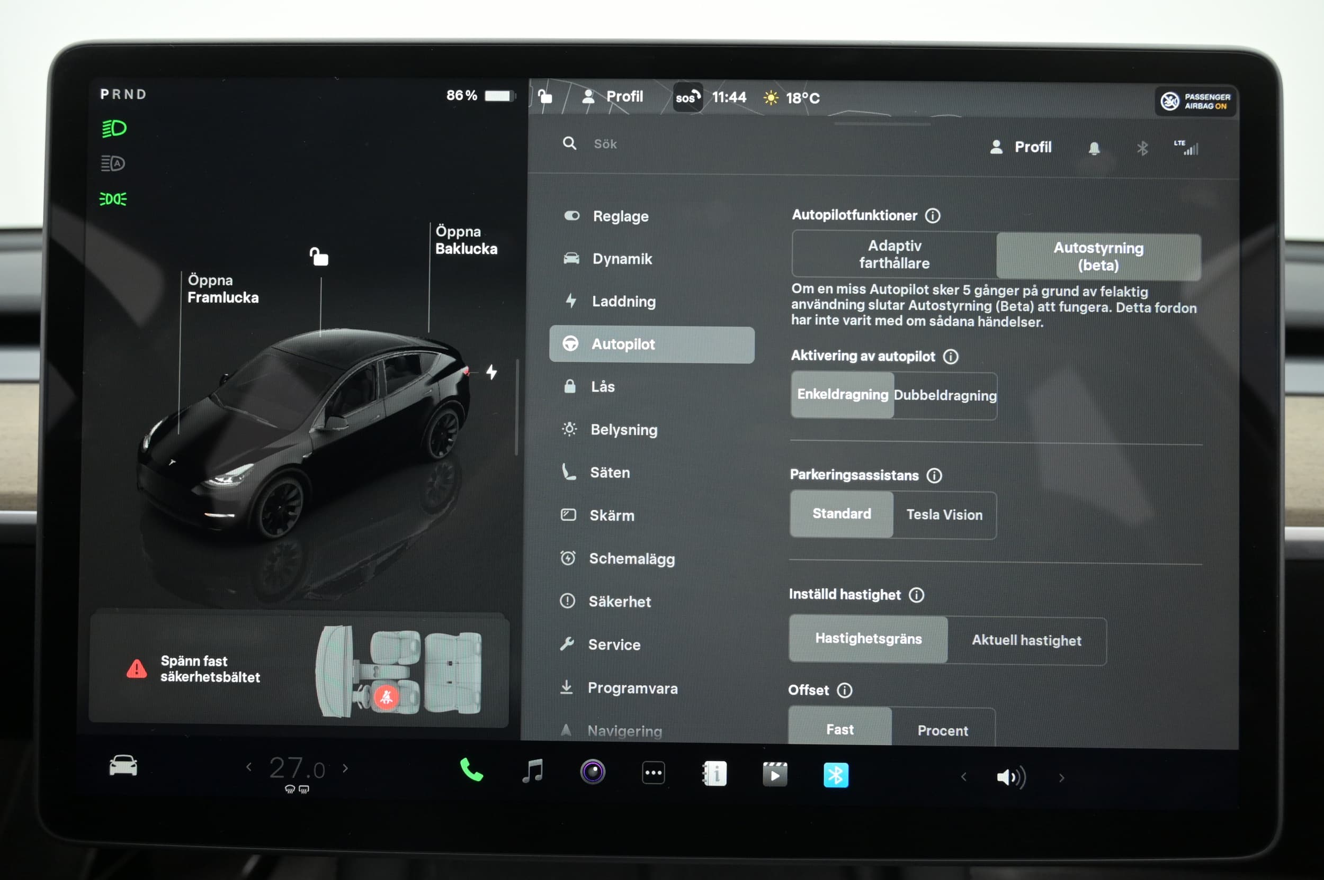Decrease temperature with left arrow
This screenshot has height=880, width=1324.
(249, 767)
